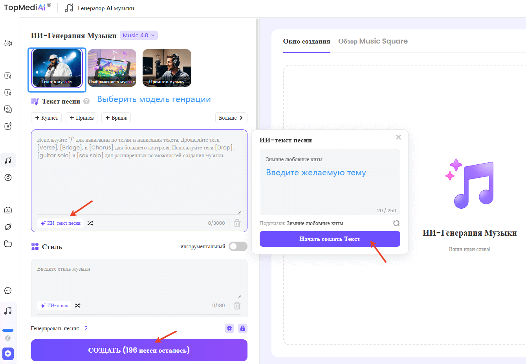Click the ИИ-Генерация Музыки panel heading

[x=73, y=36]
